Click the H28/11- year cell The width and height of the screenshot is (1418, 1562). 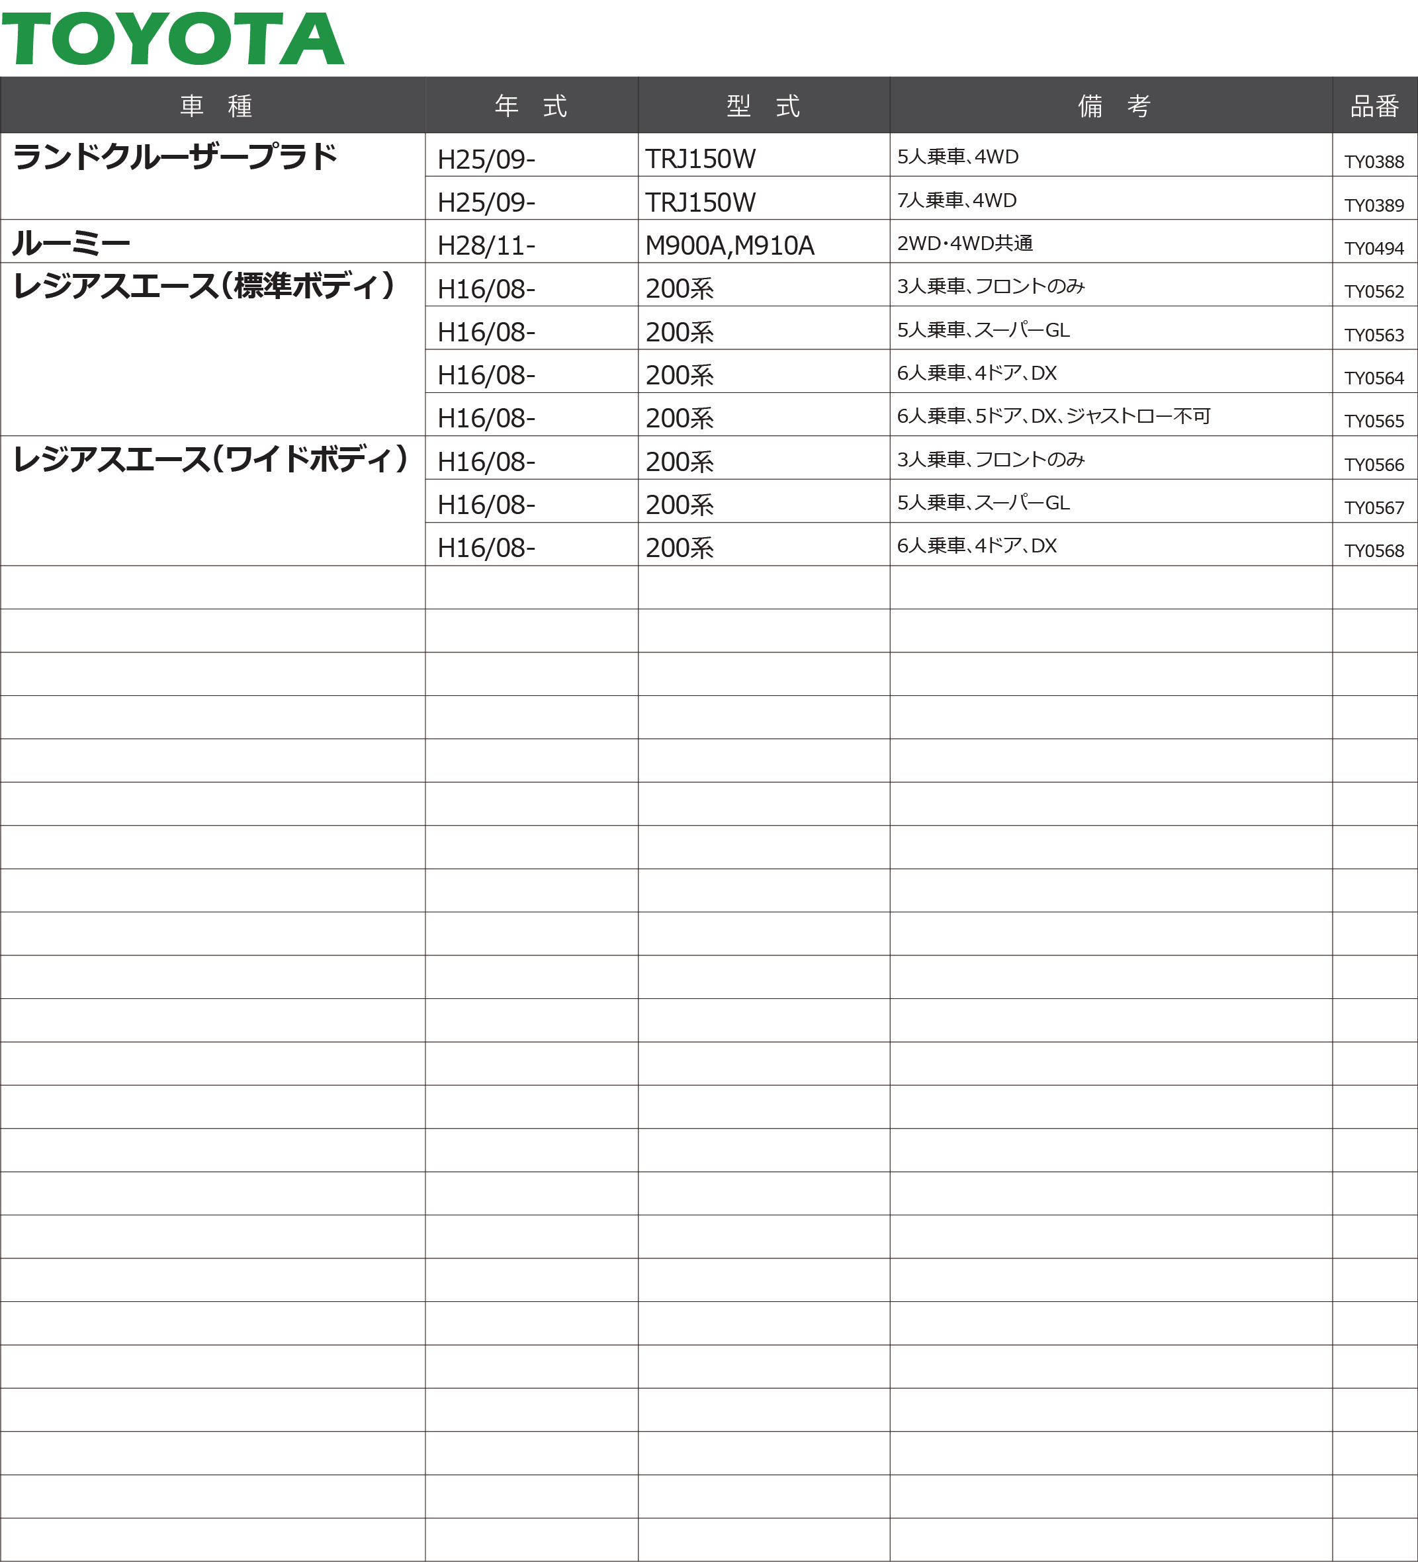point(486,245)
